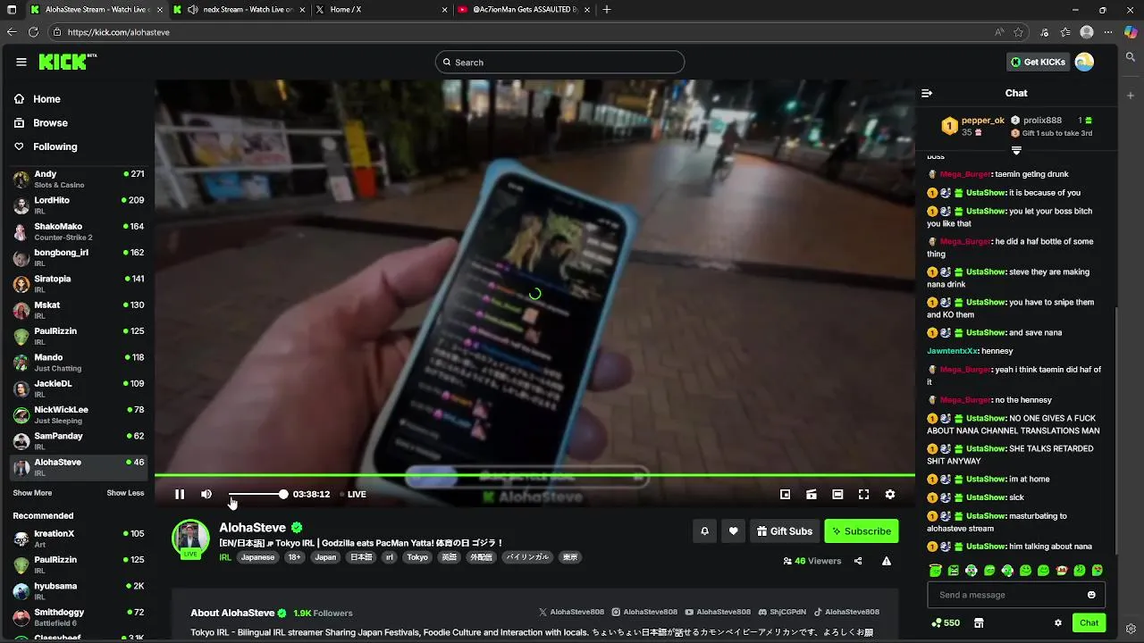
Task: Pause the live stream video
Action: pos(180,494)
